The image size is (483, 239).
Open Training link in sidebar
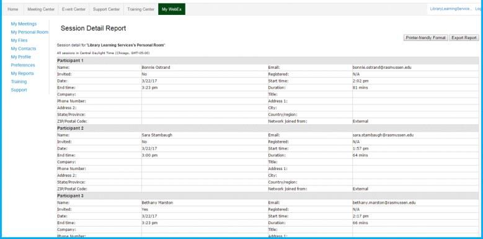19,82
